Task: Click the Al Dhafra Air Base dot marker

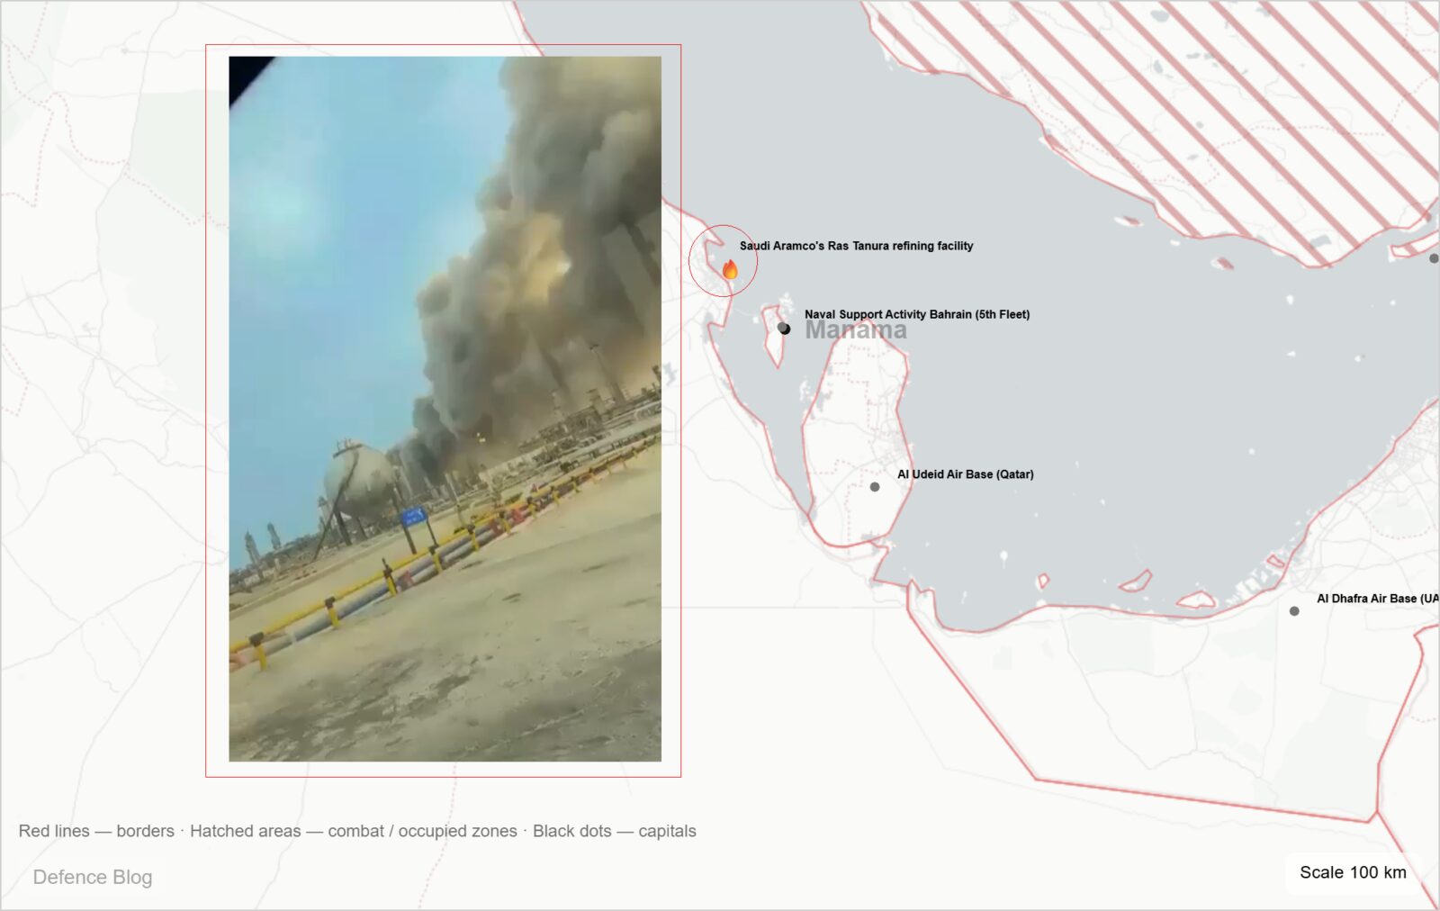Action: (1294, 611)
